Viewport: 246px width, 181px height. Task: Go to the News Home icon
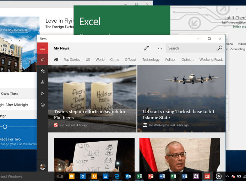[x=43, y=59]
